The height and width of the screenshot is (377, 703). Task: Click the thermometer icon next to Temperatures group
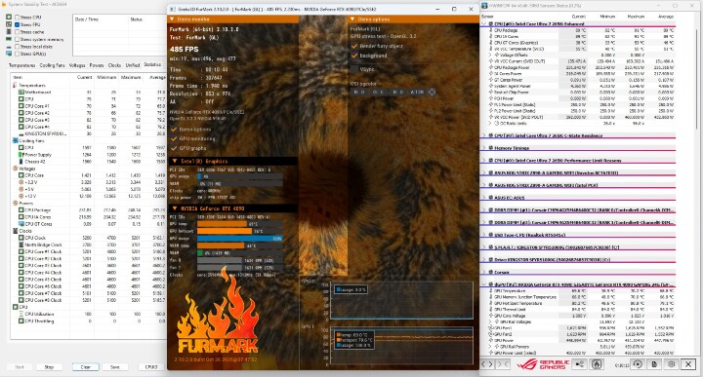pyautogui.click(x=16, y=85)
